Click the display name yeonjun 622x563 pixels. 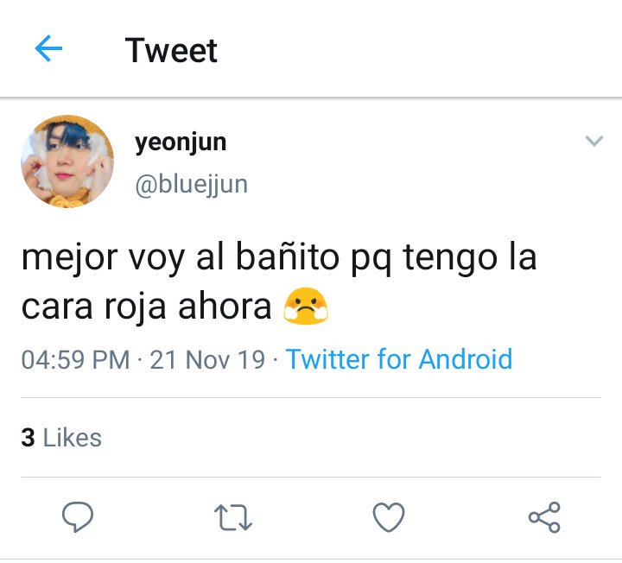[x=181, y=142]
